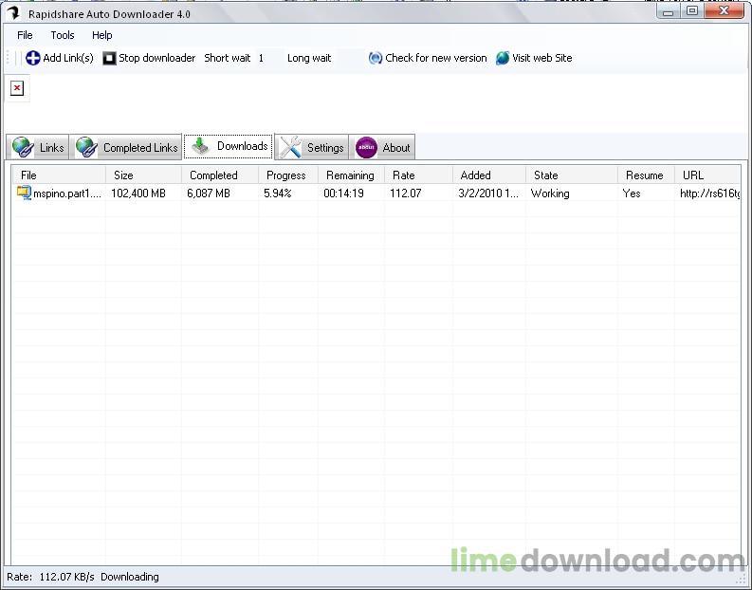Click the Long wait label
The image size is (752, 590).
coord(309,58)
